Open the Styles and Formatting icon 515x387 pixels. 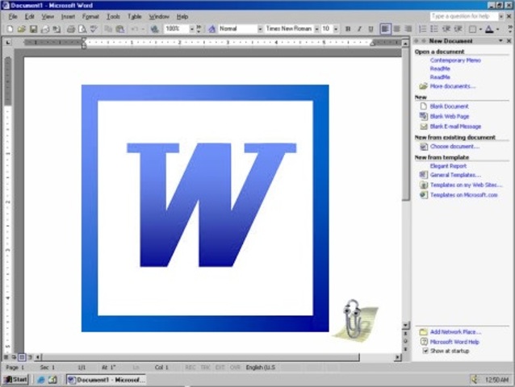tap(211, 29)
